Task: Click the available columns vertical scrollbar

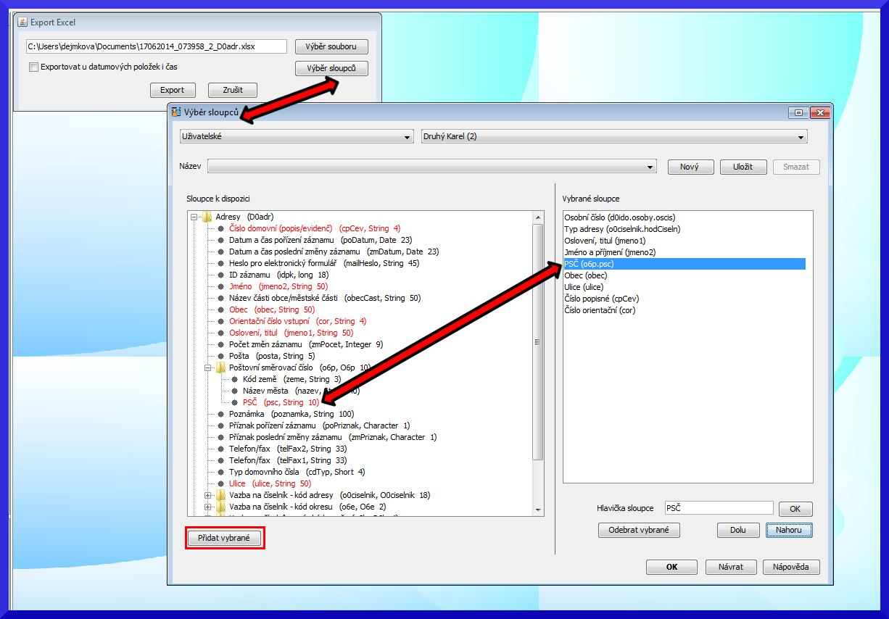Action: click(537, 341)
